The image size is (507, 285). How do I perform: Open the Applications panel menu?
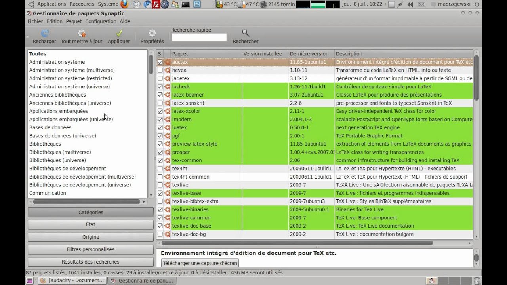tap(51, 4)
